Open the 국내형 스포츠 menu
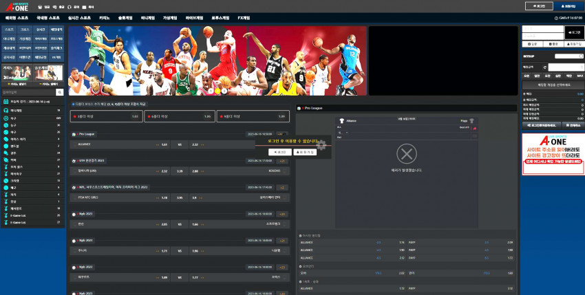Image resolution: width=585 pixels, height=295 pixels. [x=48, y=18]
